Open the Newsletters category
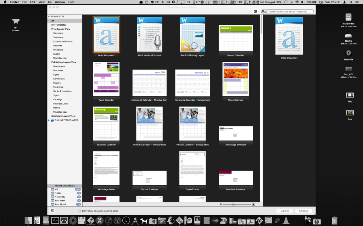 (x=59, y=66)
